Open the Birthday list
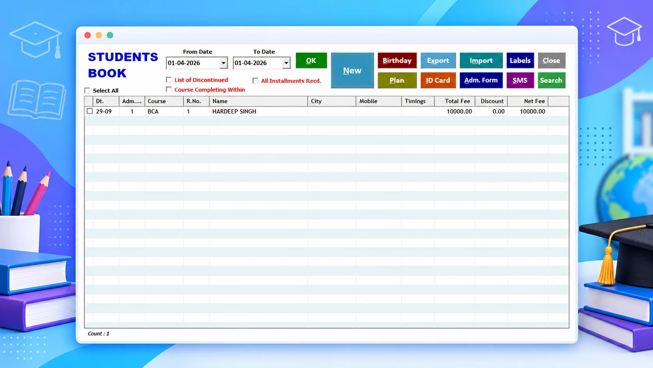The height and width of the screenshot is (368, 653). [397, 61]
